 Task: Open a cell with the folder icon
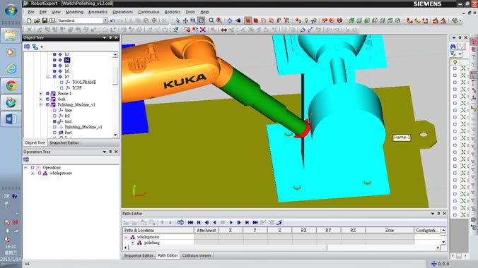[37, 20]
